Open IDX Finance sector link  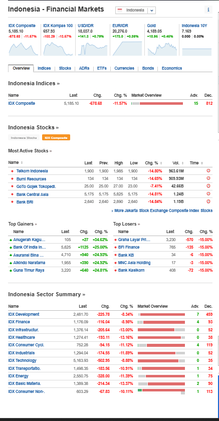tap(19, 322)
